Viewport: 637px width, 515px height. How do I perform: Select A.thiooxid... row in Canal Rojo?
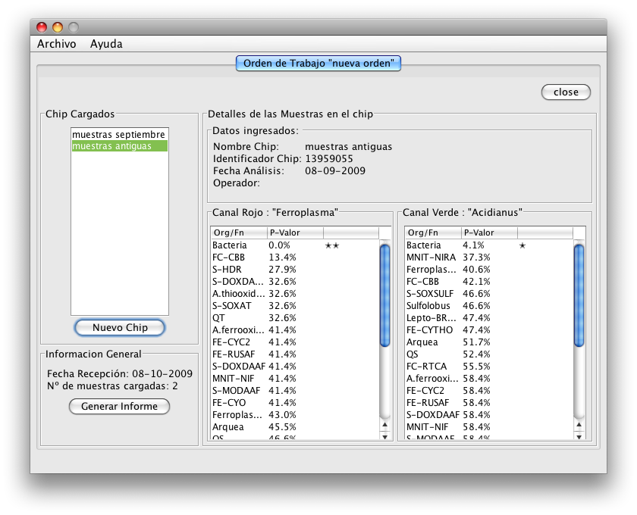(295, 294)
